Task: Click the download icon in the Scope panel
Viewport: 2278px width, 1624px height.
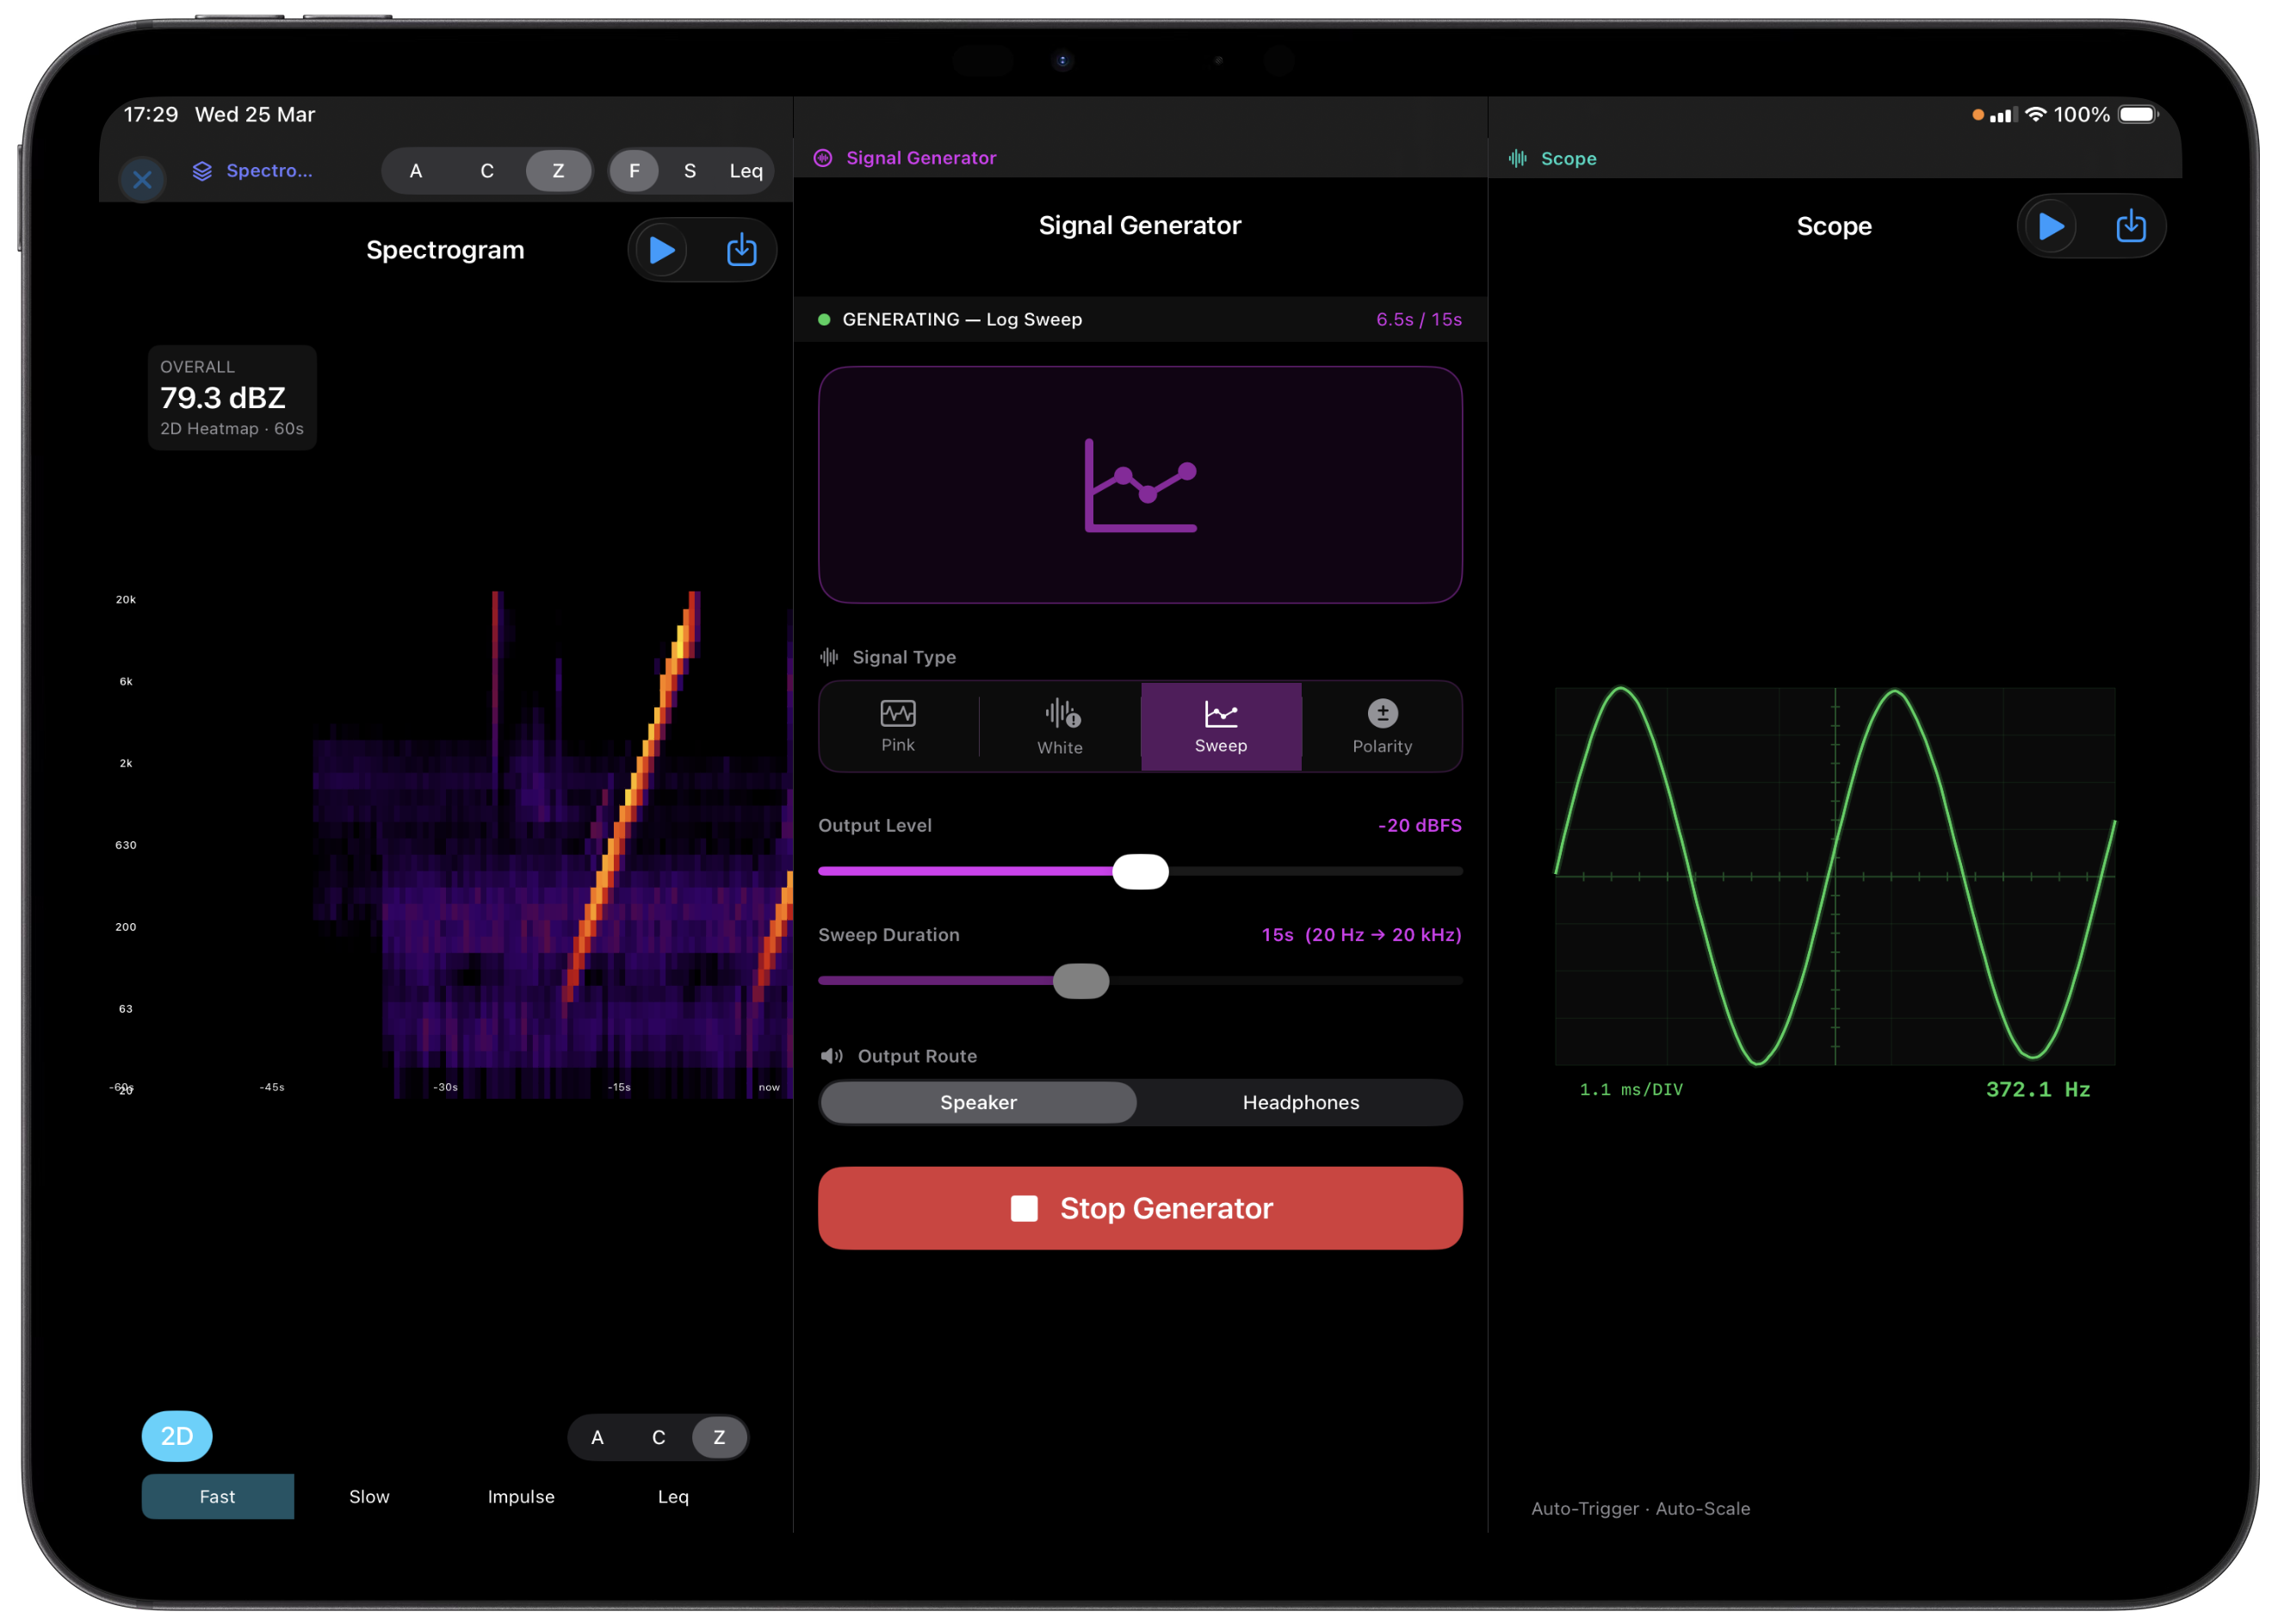Action: pyautogui.click(x=2130, y=226)
